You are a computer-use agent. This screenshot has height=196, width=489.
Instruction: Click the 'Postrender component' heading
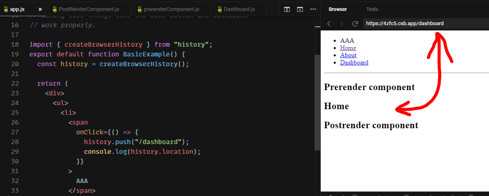point(371,125)
